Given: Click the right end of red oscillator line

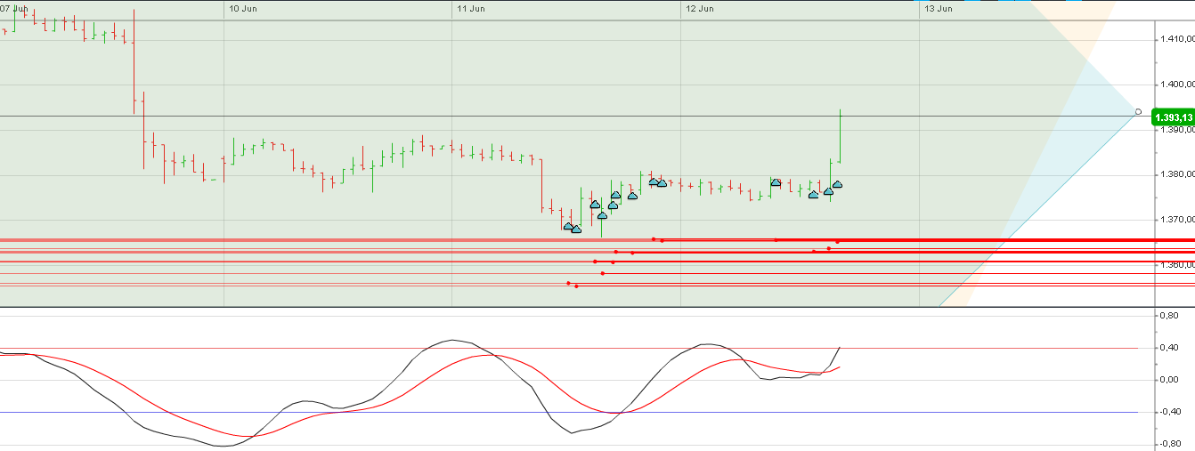Looking at the screenshot, I should tap(839, 366).
